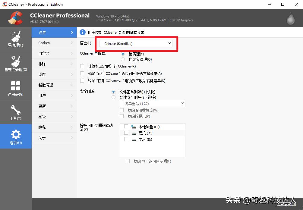
Task: Check 擦除 MFT 的可用空间 option
Action: [x=128, y=161]
